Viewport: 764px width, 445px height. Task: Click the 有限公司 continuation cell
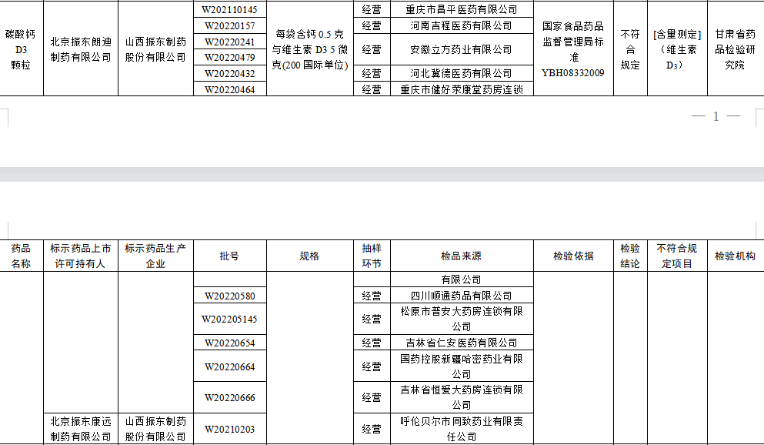(462, 279)
